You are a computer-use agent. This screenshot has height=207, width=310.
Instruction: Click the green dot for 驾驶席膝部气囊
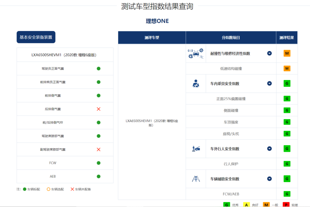tap(98, 136)
